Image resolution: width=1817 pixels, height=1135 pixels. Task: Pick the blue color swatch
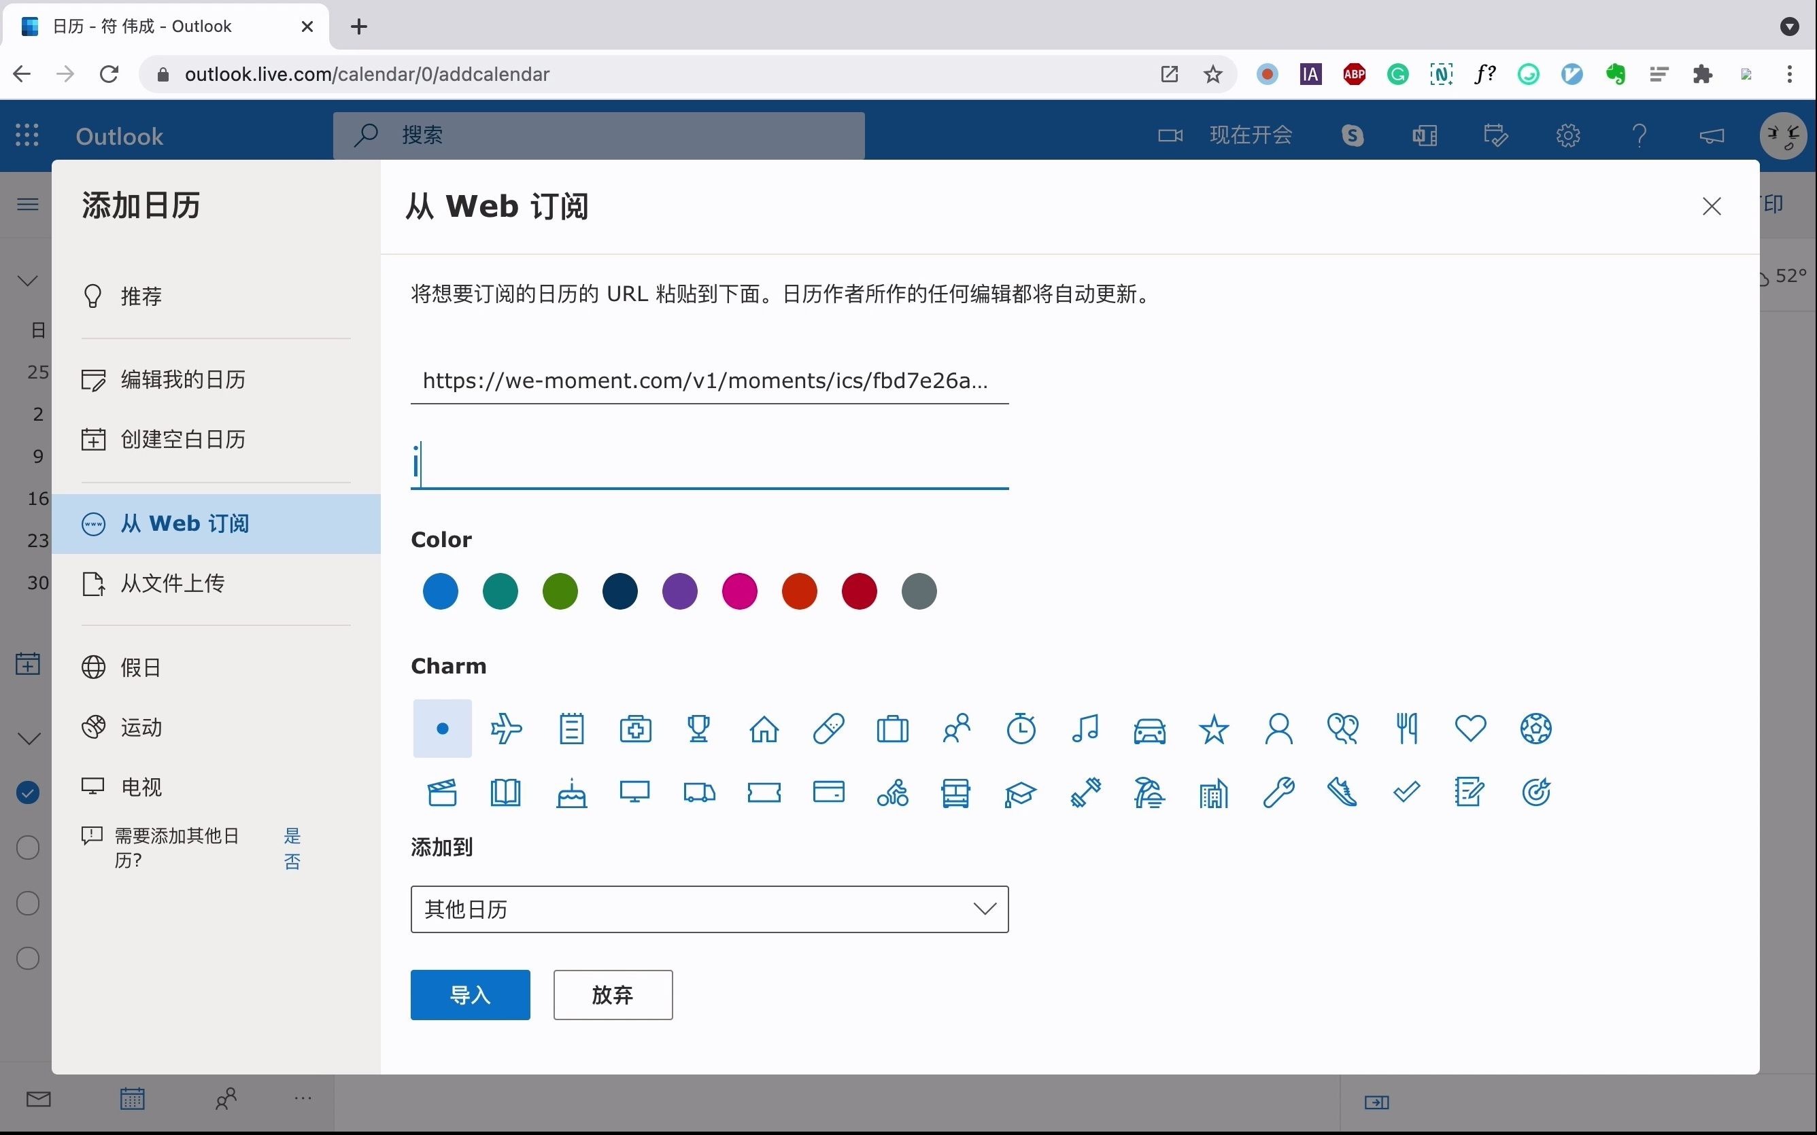pyautogui.click(x=440, y=591)
